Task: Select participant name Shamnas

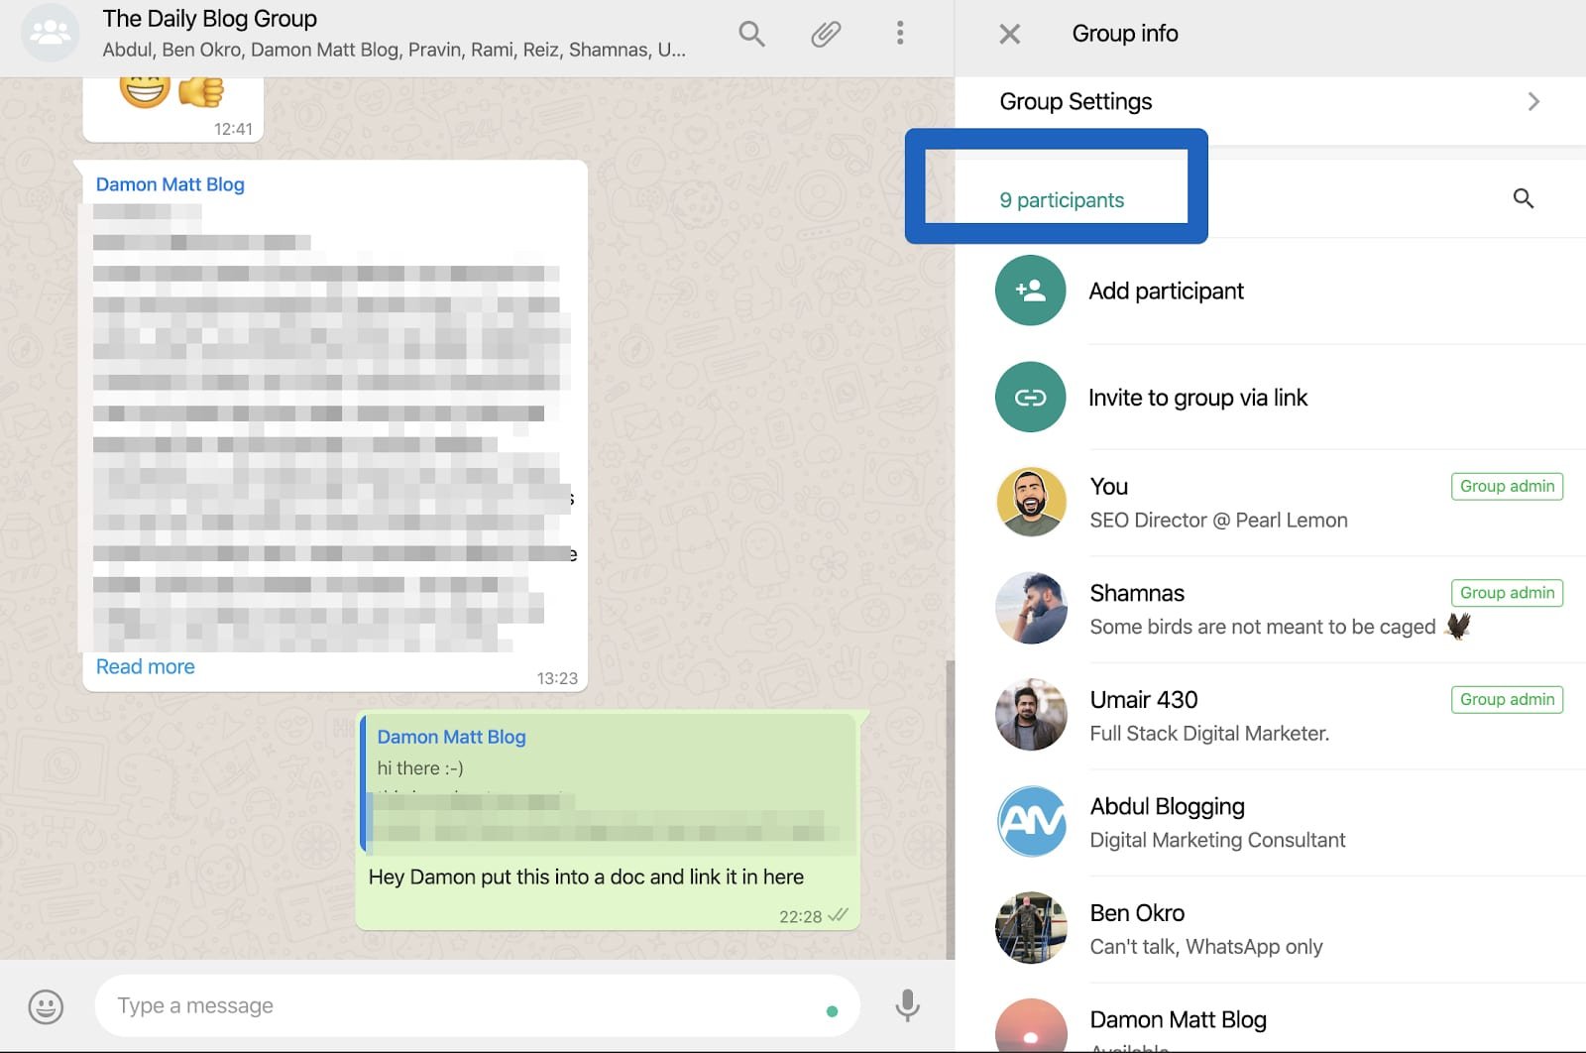Action: (1137, 593)
